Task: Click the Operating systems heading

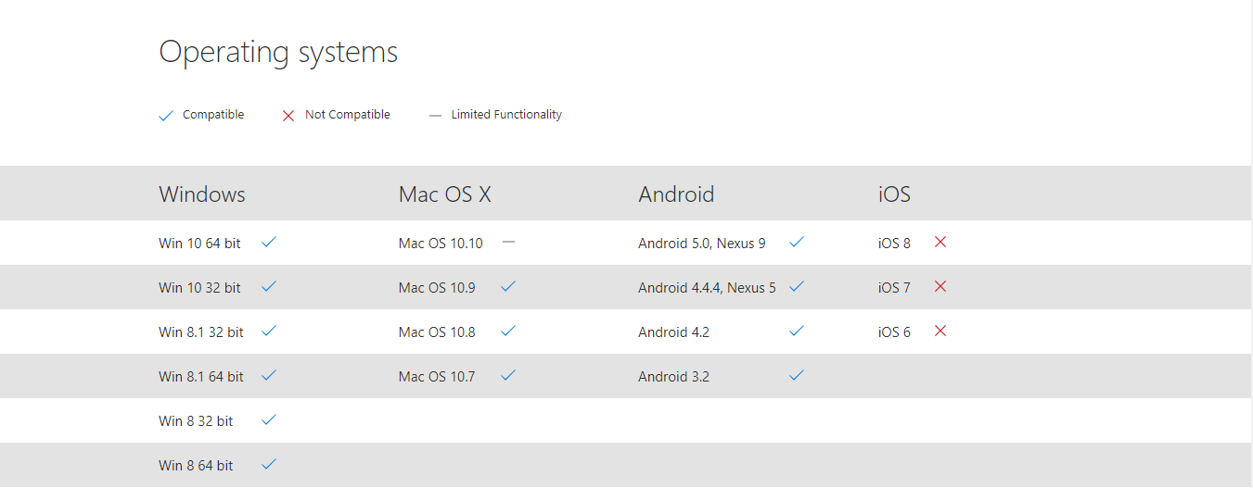Action: coord(278,52)
